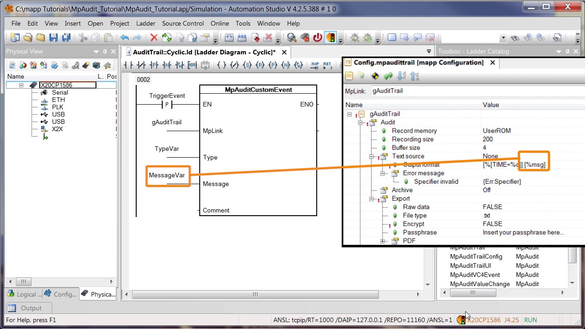This screenshot has height=329, width=585.
Task: Pin the Physical View panel
Action: coord(105,52)
